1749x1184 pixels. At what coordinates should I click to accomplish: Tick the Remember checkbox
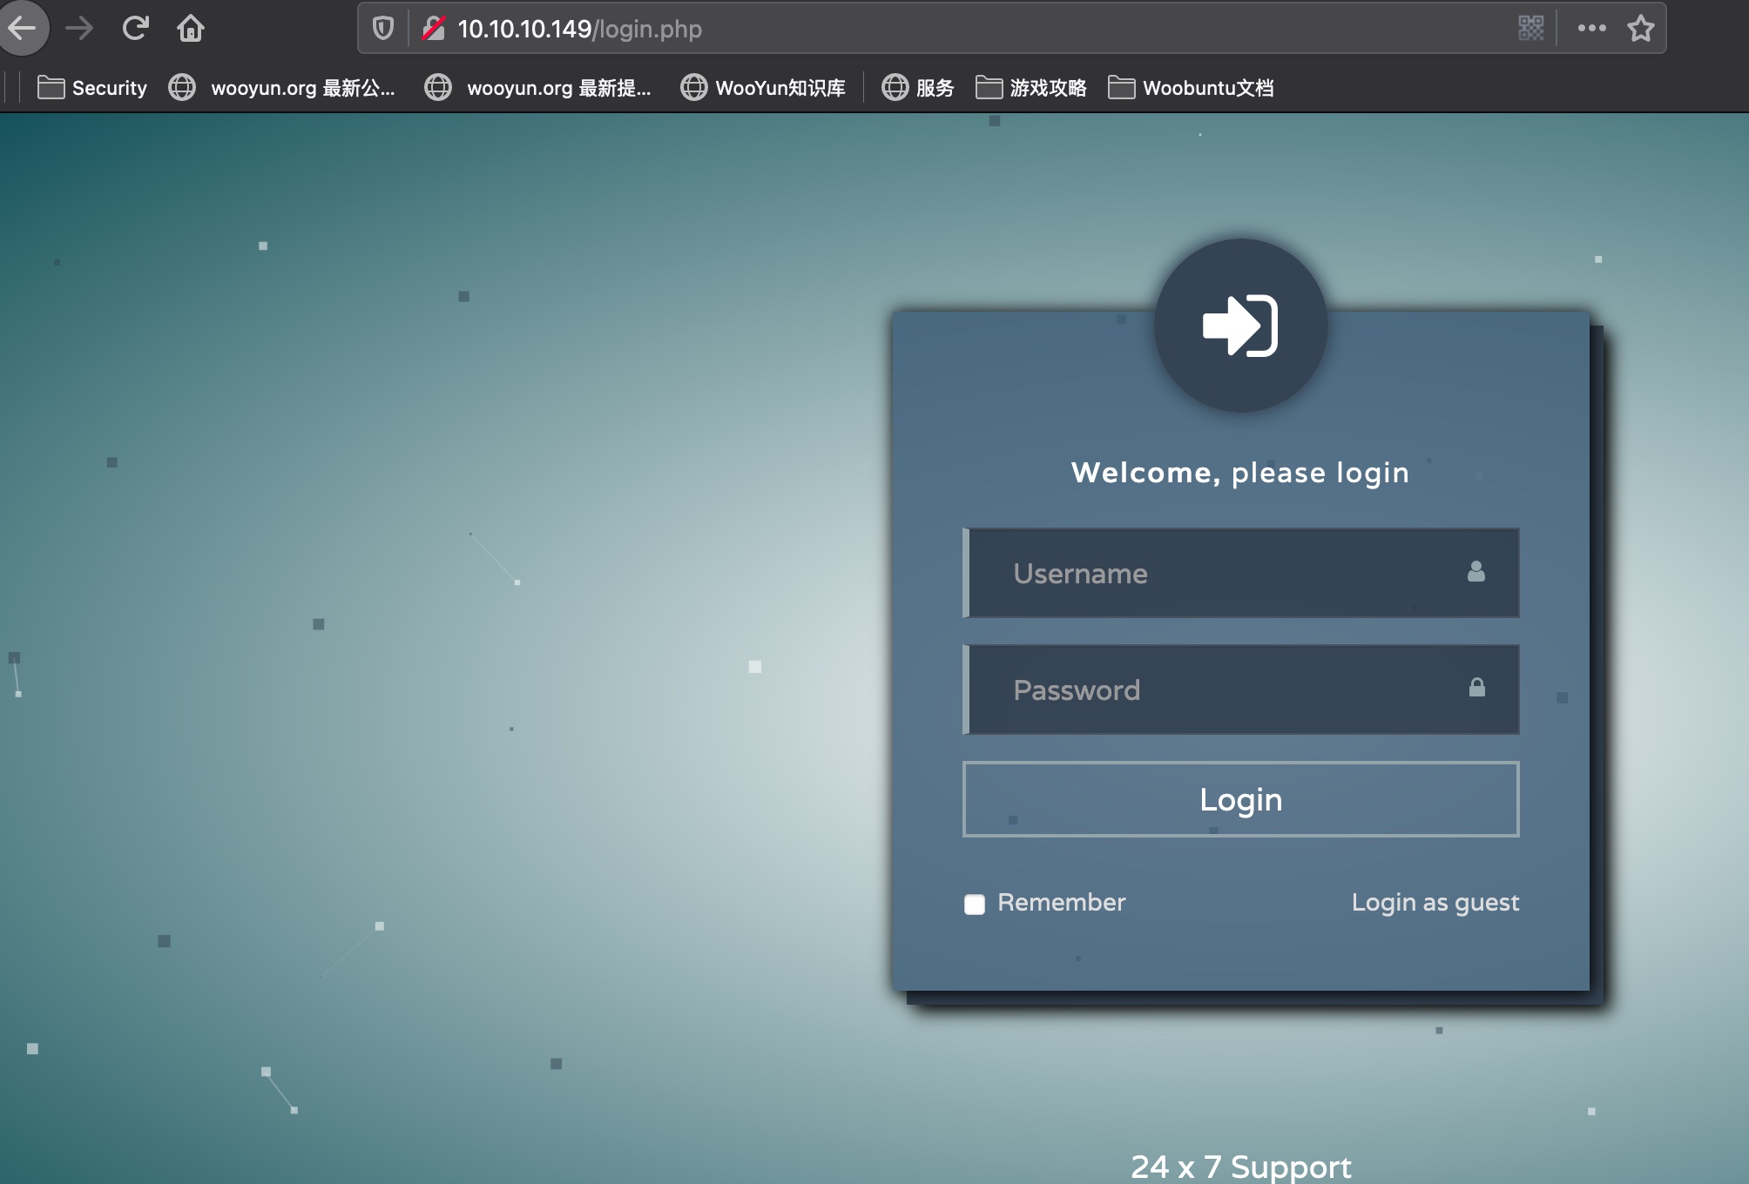point(975,904)
